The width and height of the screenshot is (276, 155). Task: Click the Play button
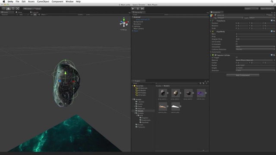(x=133, y=9)
